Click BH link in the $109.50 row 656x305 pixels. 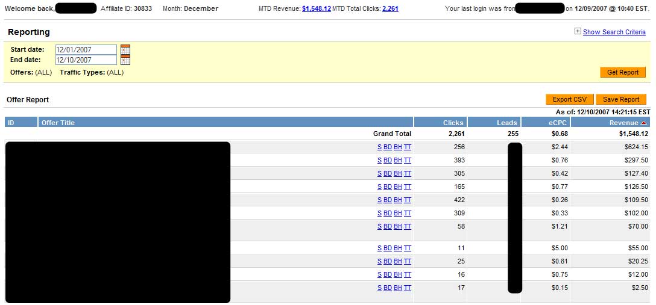tap(397, 200)
